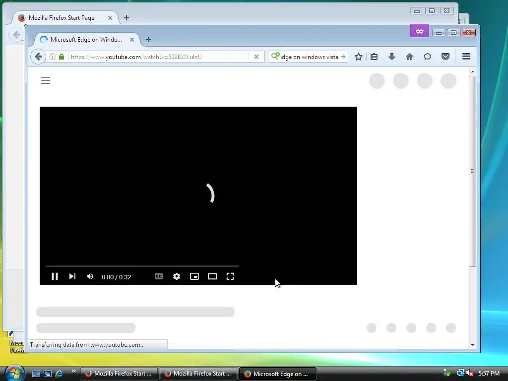Toggle closed captions CC button
The image size is (508, 381).
point(159,276)
